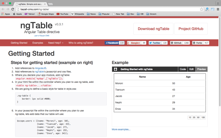Open the Apps bookmarks shortcut
The image size is (221, 138).
(6, 14)
